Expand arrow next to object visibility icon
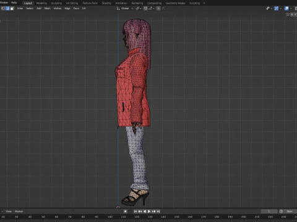Image resolution: width=297 pixels, height=222 pixels. coord(272,9)
